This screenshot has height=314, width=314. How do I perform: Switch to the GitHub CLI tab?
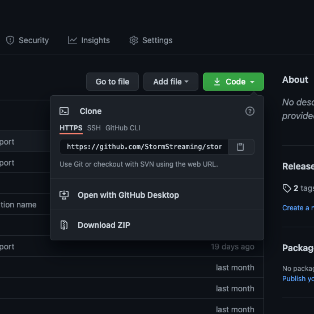click(123, 128)
